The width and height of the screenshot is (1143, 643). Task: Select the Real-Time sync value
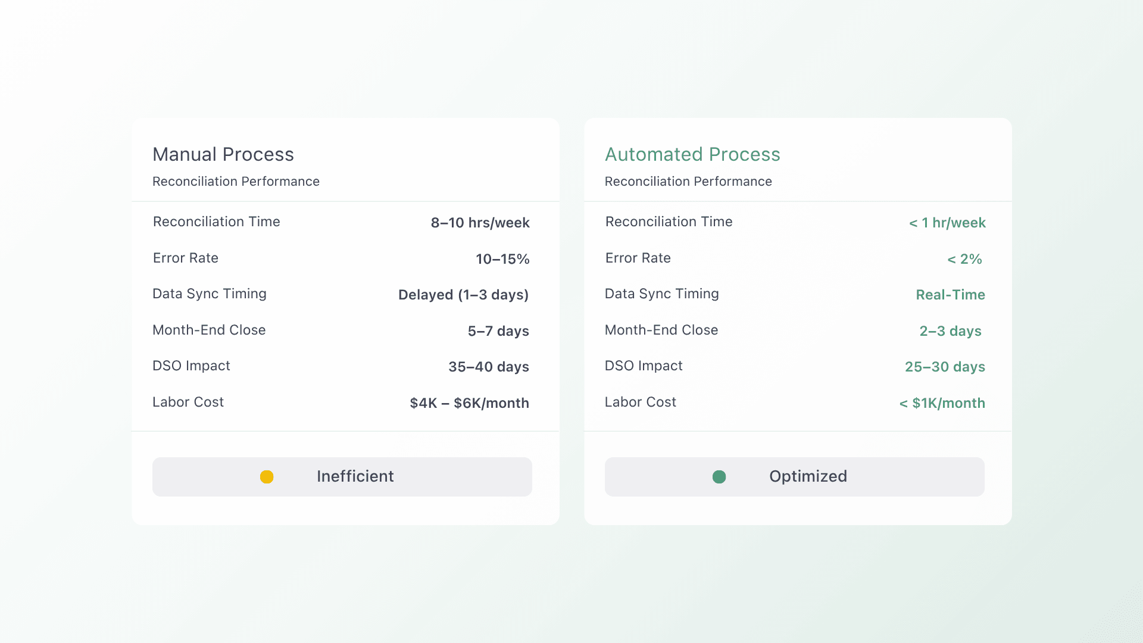pos(950,295)
